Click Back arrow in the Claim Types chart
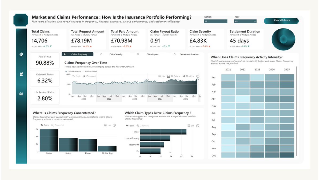The height and width of the screenshot is (180, 320). (130, 126)
